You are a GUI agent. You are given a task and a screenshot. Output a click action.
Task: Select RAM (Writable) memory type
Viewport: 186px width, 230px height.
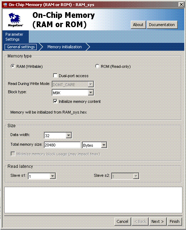click(13, 66)
